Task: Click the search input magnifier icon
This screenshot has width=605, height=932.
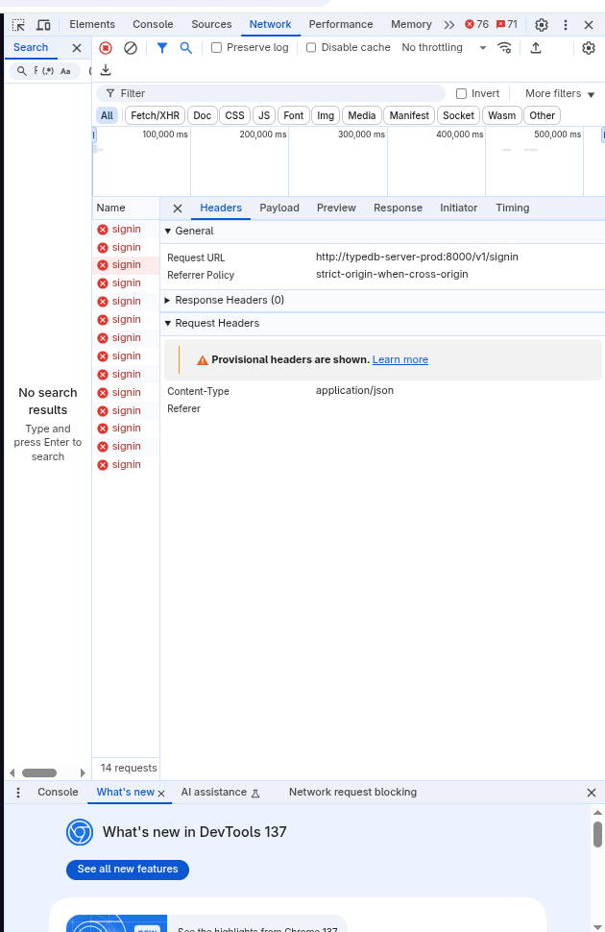Action: [22, 71]
